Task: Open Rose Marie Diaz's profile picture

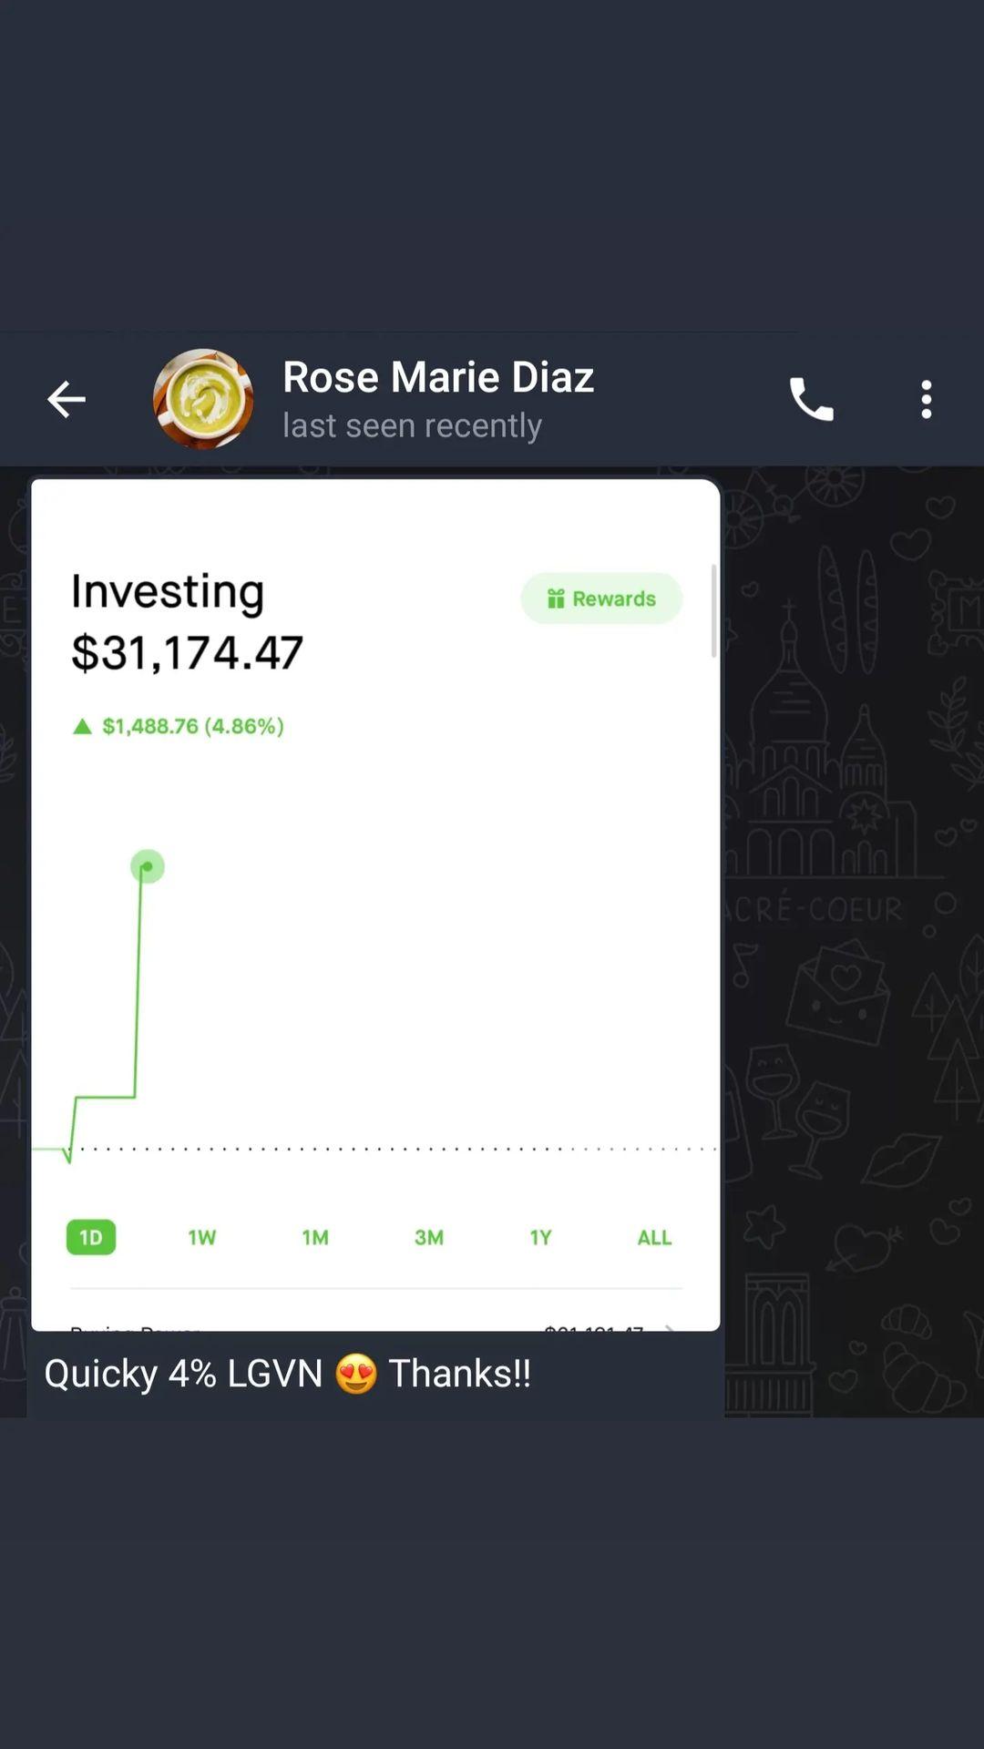Action: [203, 399]
